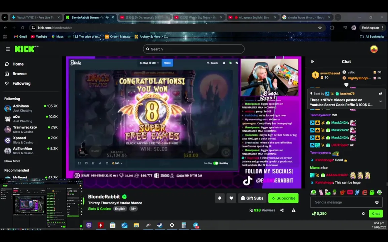
Task: Open AdinRoss channel in Following list
Action: pos(31,108)
